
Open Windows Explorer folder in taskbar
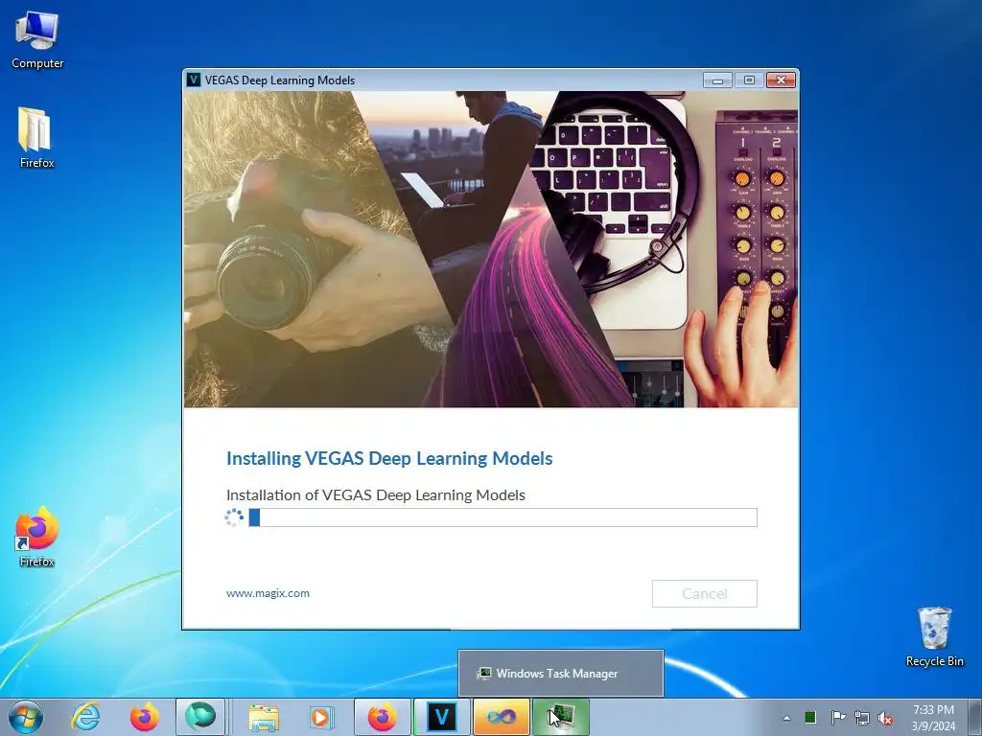(264, 717)
